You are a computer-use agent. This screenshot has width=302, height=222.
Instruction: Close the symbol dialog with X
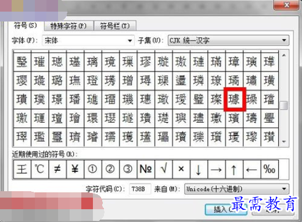point(286,5)
